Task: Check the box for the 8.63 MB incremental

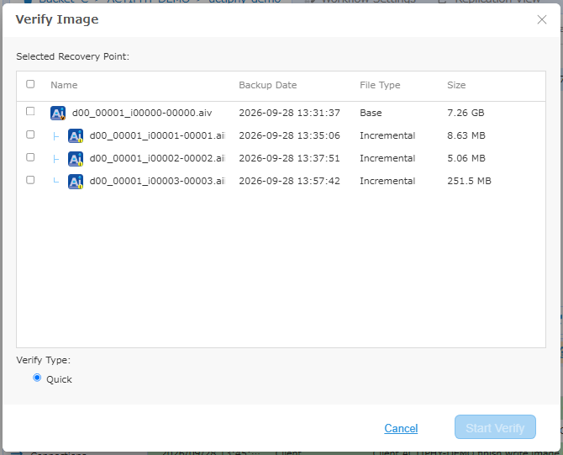Action: click(x=30, y=135)
